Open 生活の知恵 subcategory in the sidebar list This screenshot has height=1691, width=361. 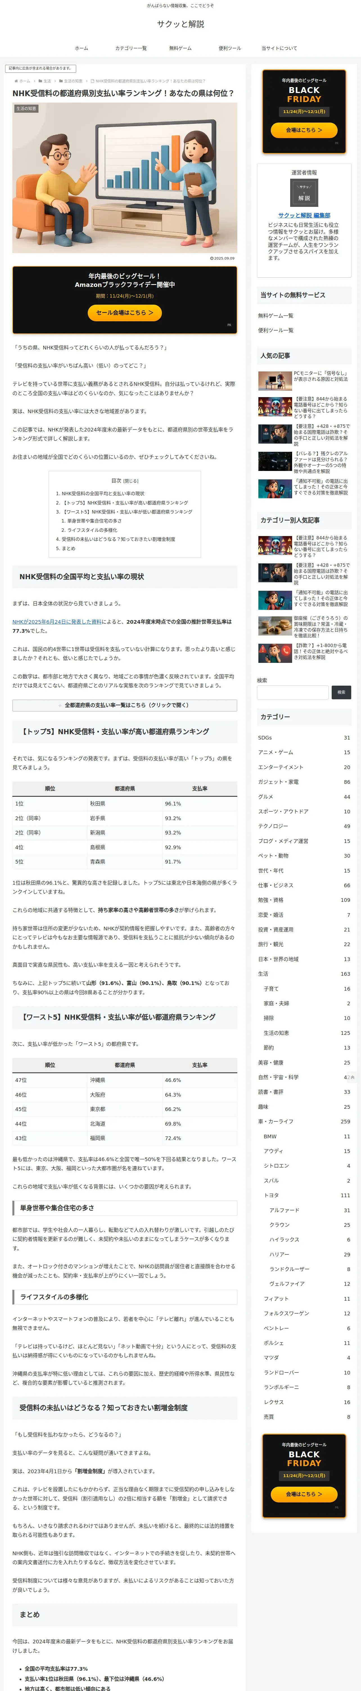[307, 1033]
